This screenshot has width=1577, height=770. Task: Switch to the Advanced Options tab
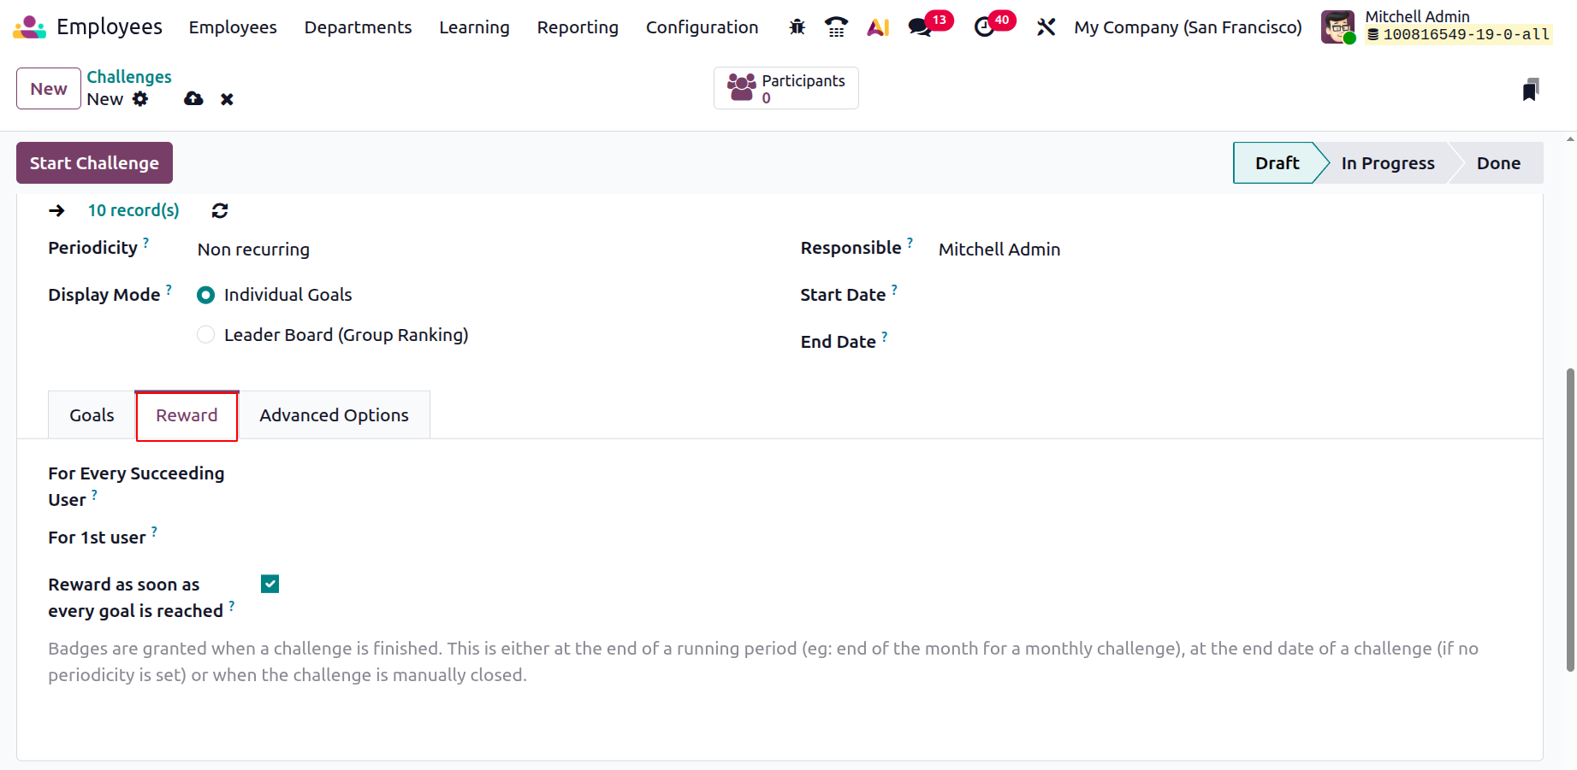334,415
